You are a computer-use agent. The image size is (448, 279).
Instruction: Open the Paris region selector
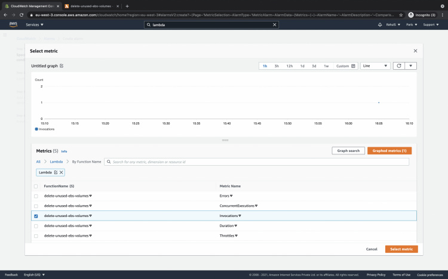410,25
